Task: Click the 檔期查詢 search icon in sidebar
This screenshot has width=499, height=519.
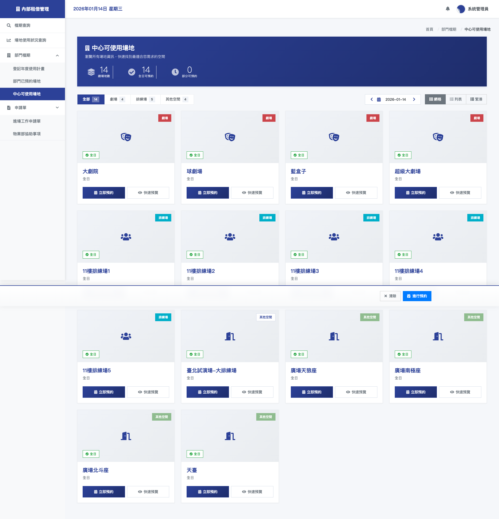Action: [9, 25]
